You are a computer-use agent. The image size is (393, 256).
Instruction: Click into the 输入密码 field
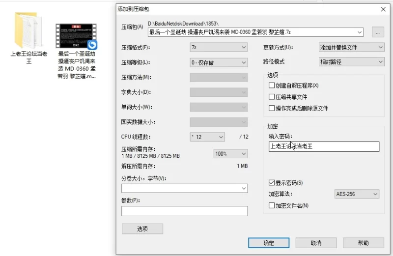(x=324, y=146)
